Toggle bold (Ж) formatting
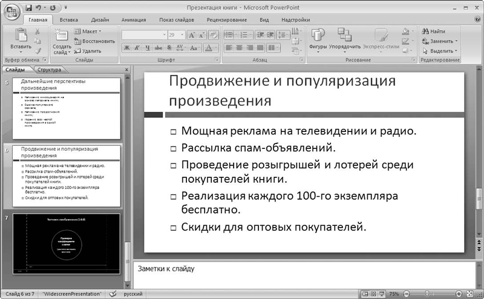The image size is (484, 299). pos(128,47)
